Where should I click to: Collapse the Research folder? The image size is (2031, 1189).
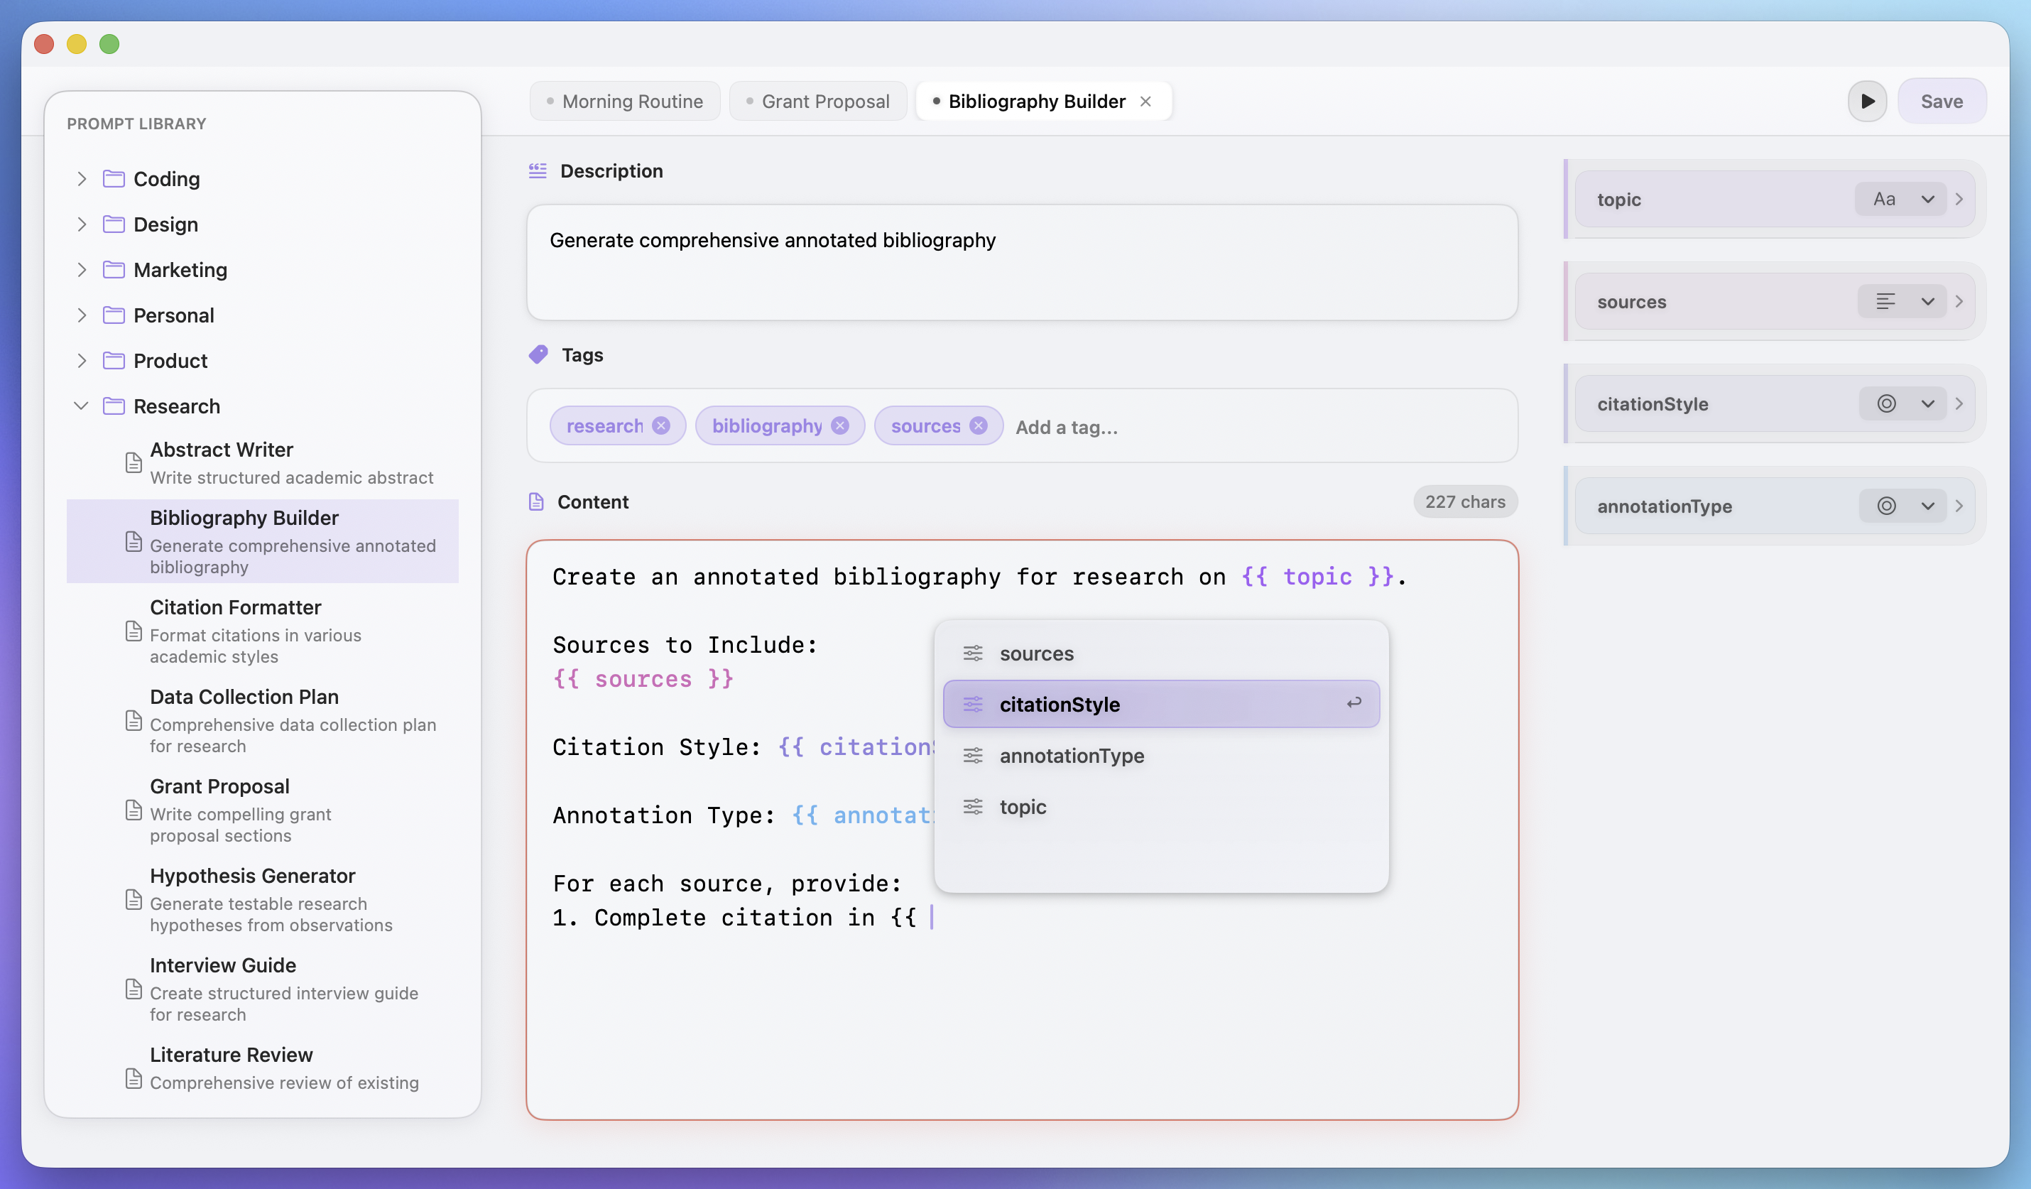[x=82, y=406]
